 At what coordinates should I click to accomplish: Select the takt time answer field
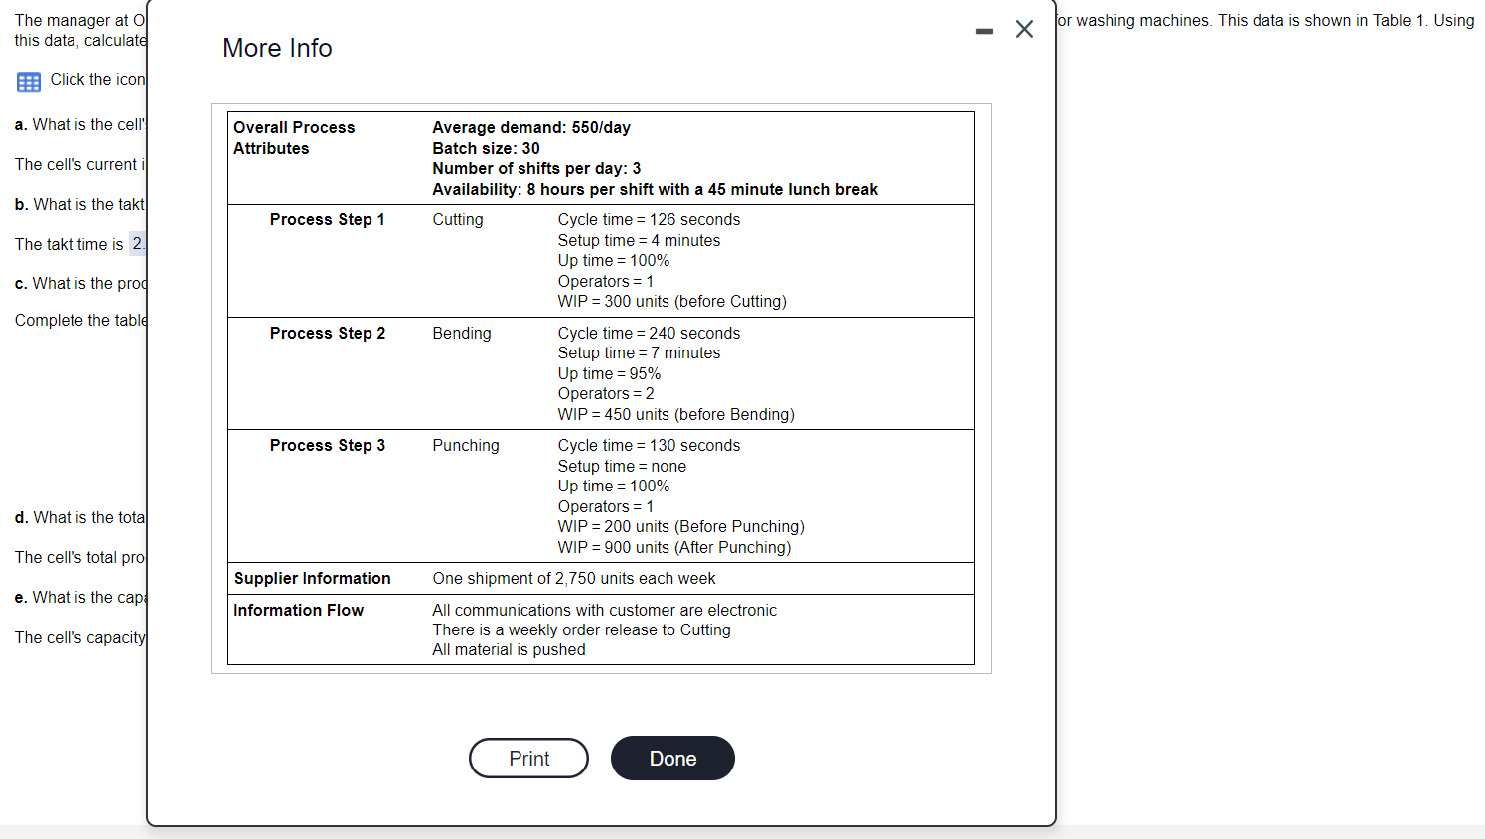pyautogui.click(x=138, y=243)
